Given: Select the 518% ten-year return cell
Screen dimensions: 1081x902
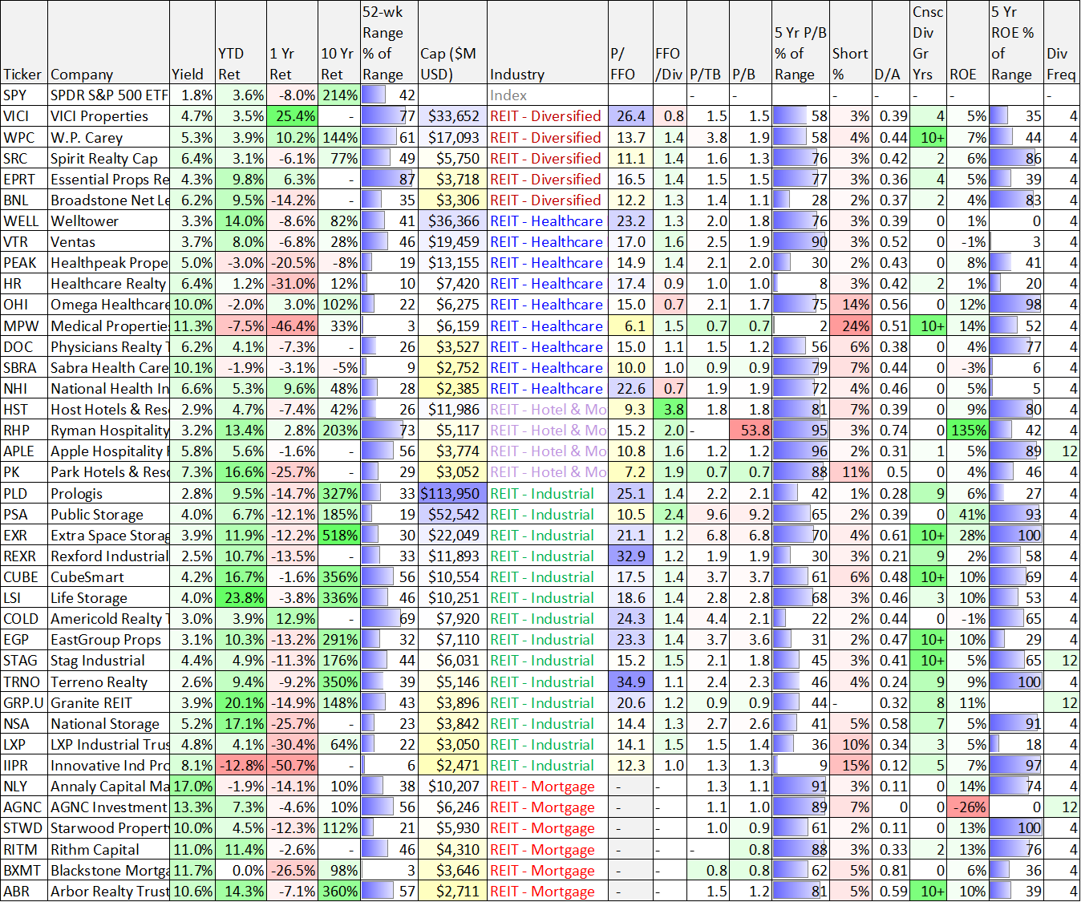Looking at the screenshot, I should pos(339,535).
